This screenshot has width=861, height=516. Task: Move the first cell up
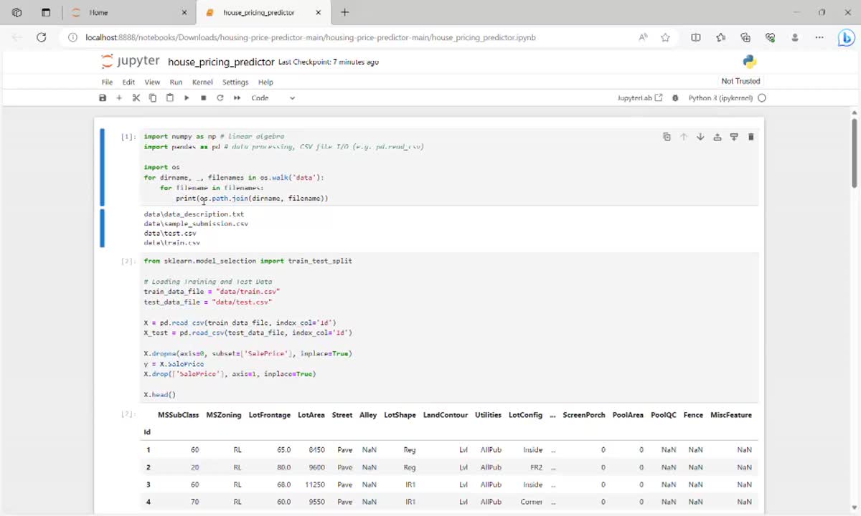683,137
